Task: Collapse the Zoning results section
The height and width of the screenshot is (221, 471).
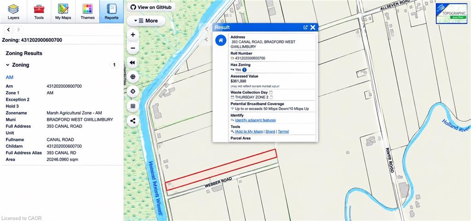Action: (x=7, y=65)
